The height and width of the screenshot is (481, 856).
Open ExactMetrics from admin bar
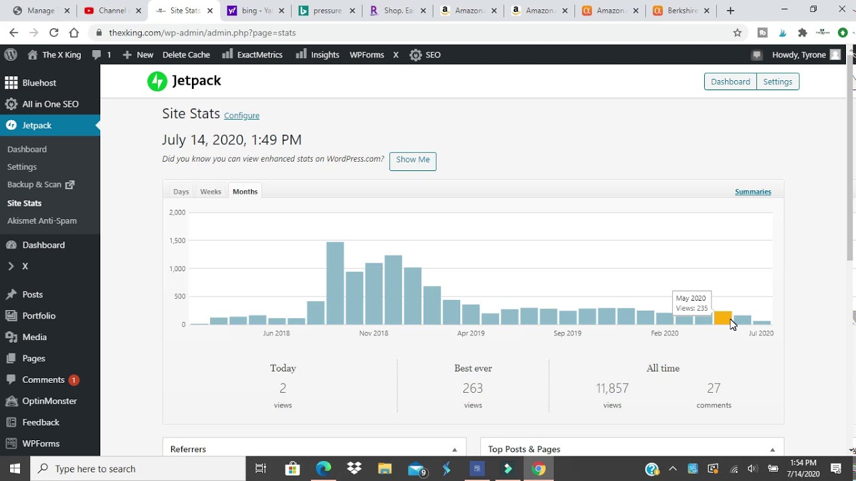252,55
